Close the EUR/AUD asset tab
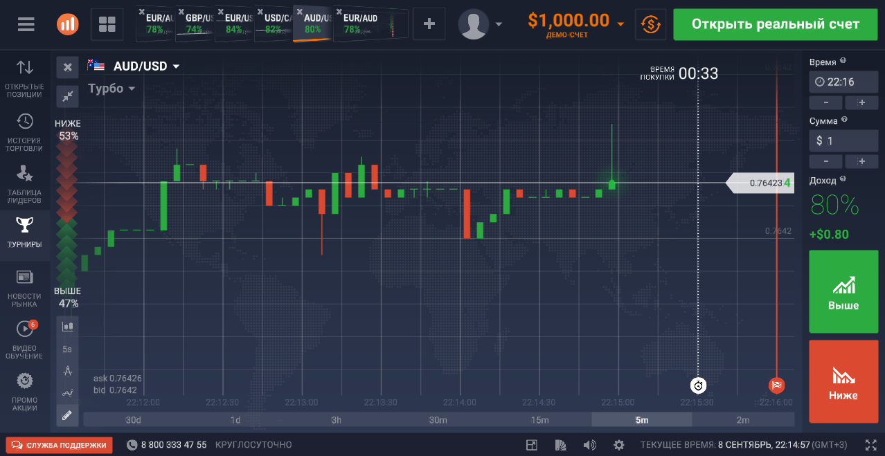 click(338, 12)
